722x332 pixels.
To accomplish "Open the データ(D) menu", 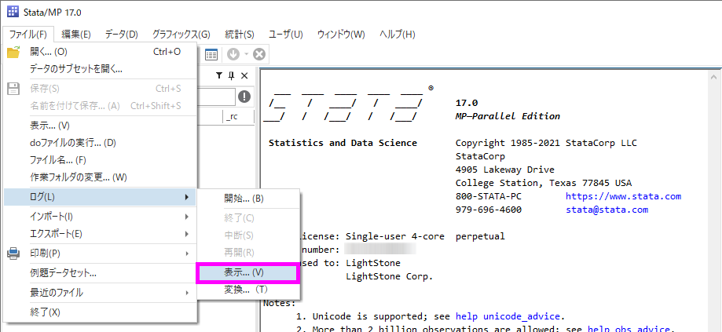I will click(x=121, y=34).
